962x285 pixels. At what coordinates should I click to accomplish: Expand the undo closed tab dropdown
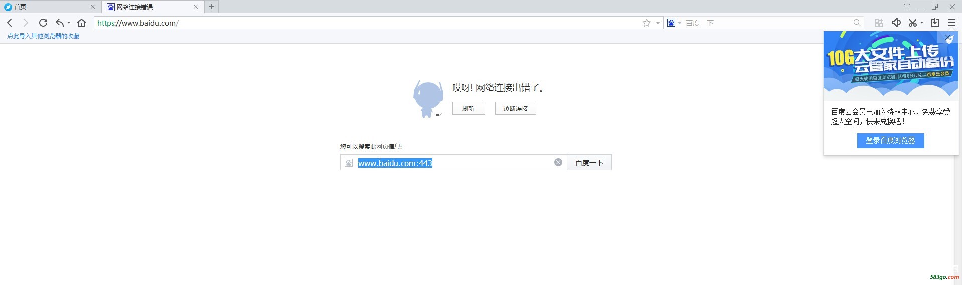(x=69, y=23)
